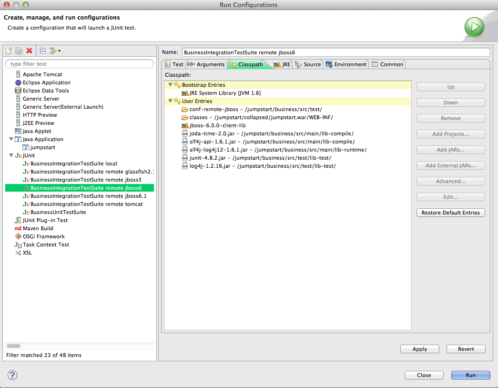
Task: Click the Eclipse Data Tools database icon
Action: tap(18, 91)
